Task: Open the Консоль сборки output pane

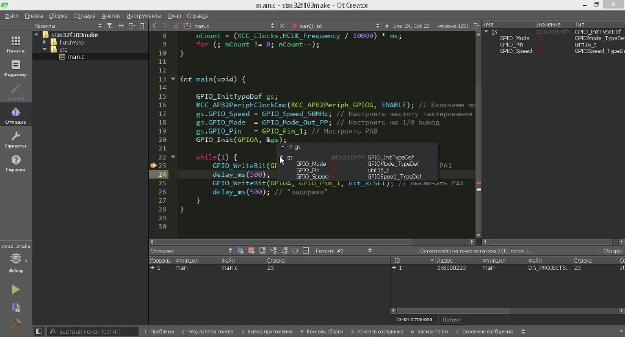Action: [x=320, y=332]
